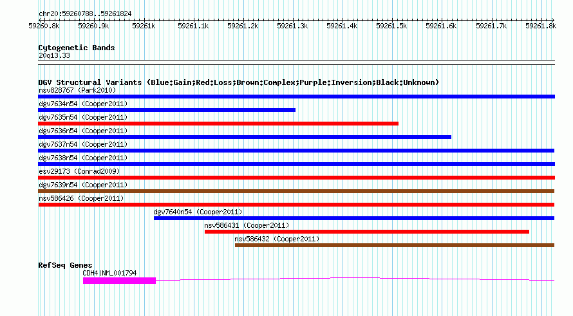Select the nsv586431 red loss bar
Image resolution: width=573 pixels, height=316 pixels.
coord(367,232)
